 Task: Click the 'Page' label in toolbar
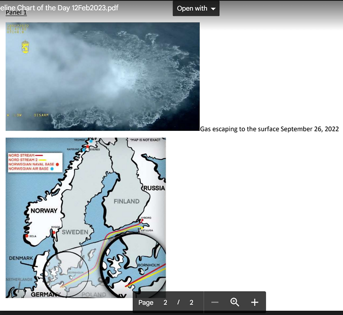click(x=146, y=302)
